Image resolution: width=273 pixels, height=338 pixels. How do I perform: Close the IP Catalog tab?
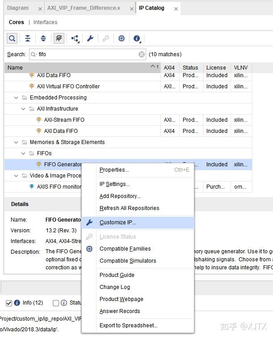pos(176,9)
